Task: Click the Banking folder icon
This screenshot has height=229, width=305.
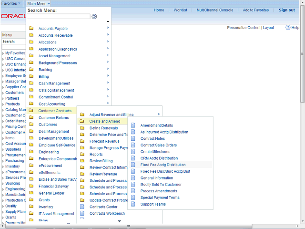Action: [31, 70]
